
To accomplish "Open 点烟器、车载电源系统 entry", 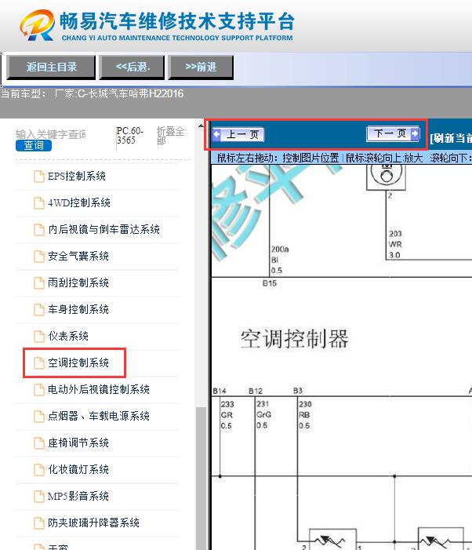I will (x=99, y=416).
